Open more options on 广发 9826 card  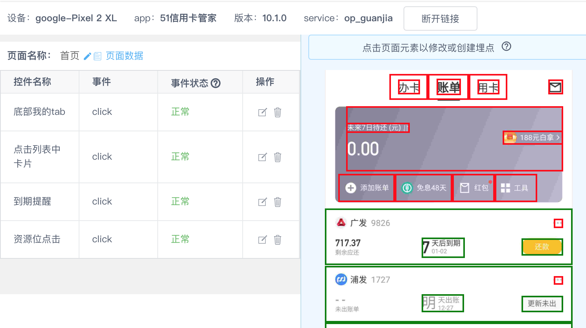[x=558, y=223]
